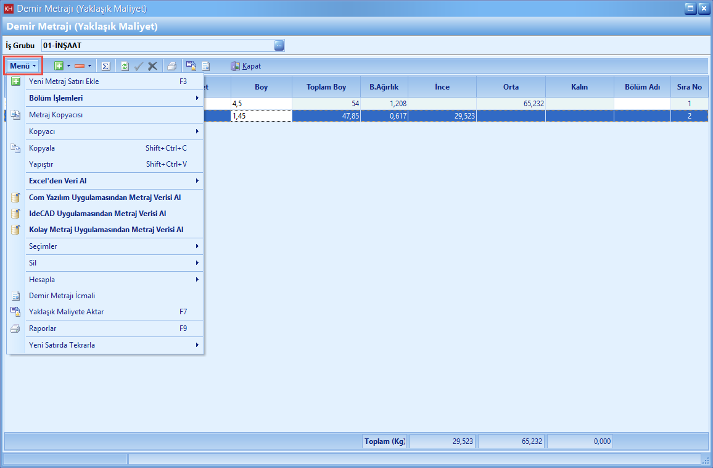Choose Yaklaşık Maliyete Aktar from menu
The height and width of the screenshot is (468, 713).
click(66, 312)
